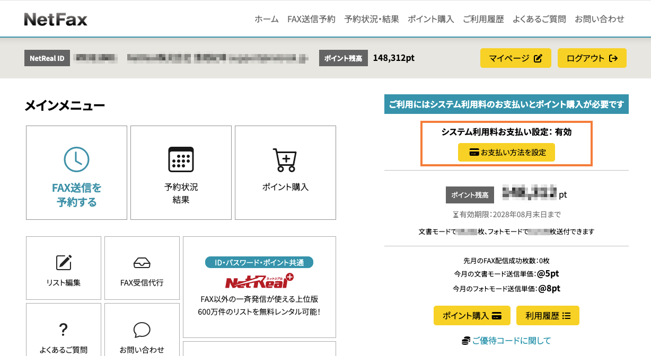Click the question mark icon tile
This screenshot has width=651, height=356.
64,329
